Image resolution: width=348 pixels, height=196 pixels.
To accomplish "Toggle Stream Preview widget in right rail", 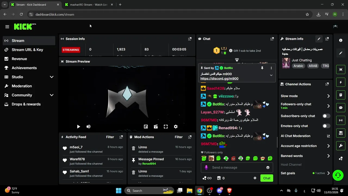I will click(x=341, y=69).
